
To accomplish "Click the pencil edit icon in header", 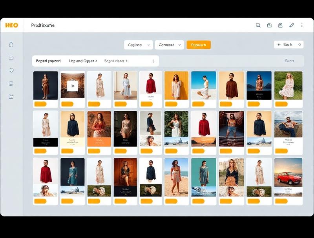I will click(x=291, y=25).
